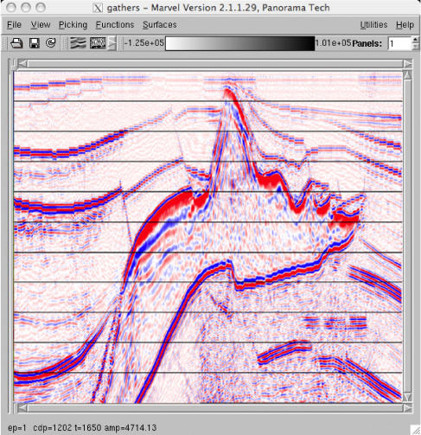Decrease Panels count with down arrow
The height and width of the screenshot is (435, 421).
point(415,47)
